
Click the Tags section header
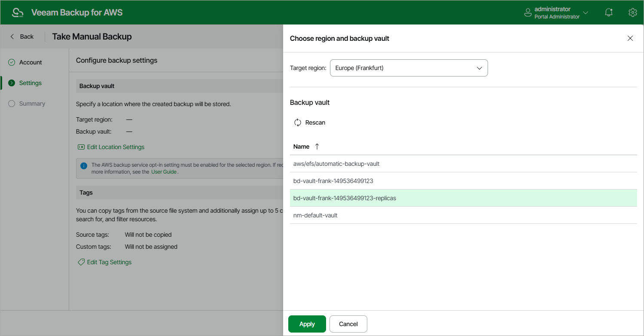[86, 192]
